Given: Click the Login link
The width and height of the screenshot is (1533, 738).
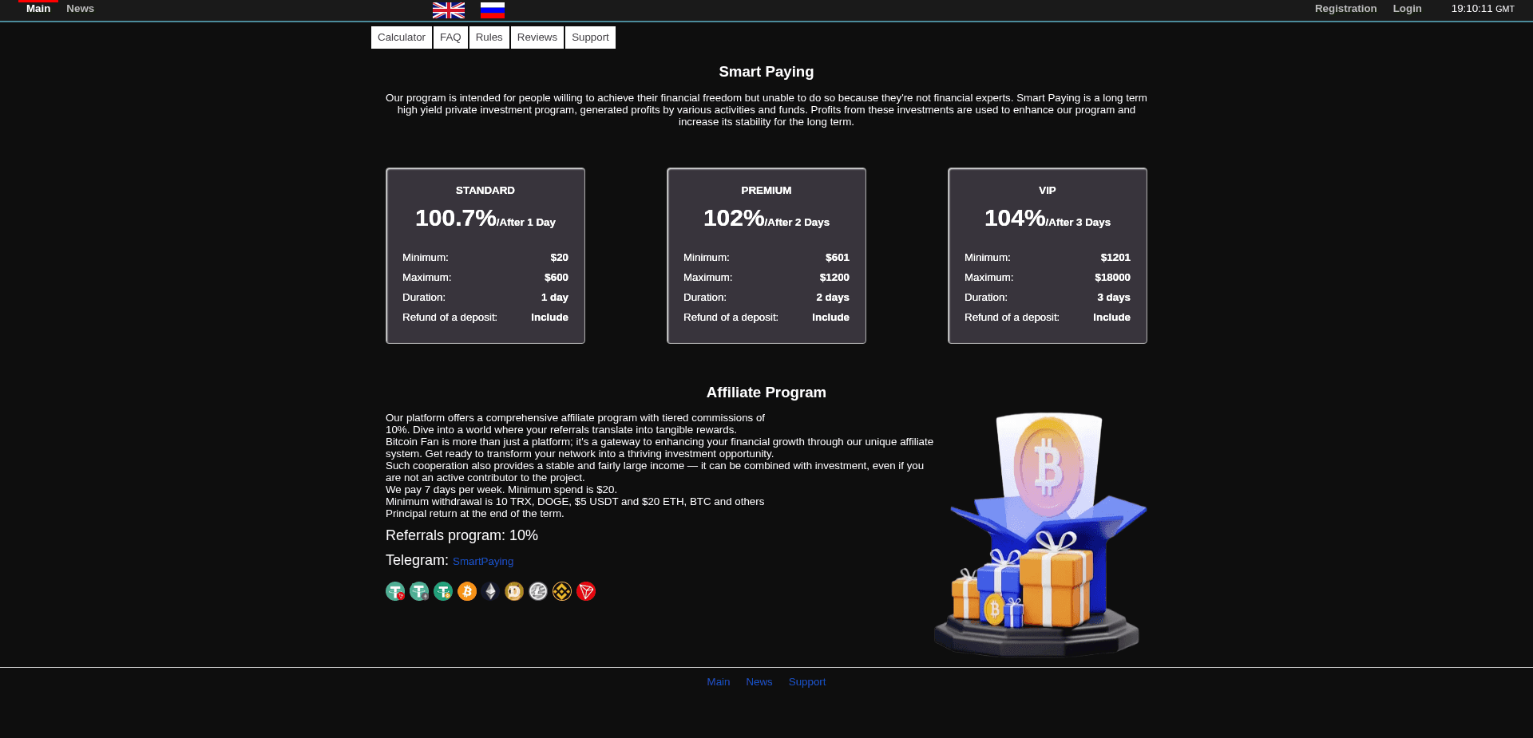Looking at the screenshot, I should coord(1407,8).
